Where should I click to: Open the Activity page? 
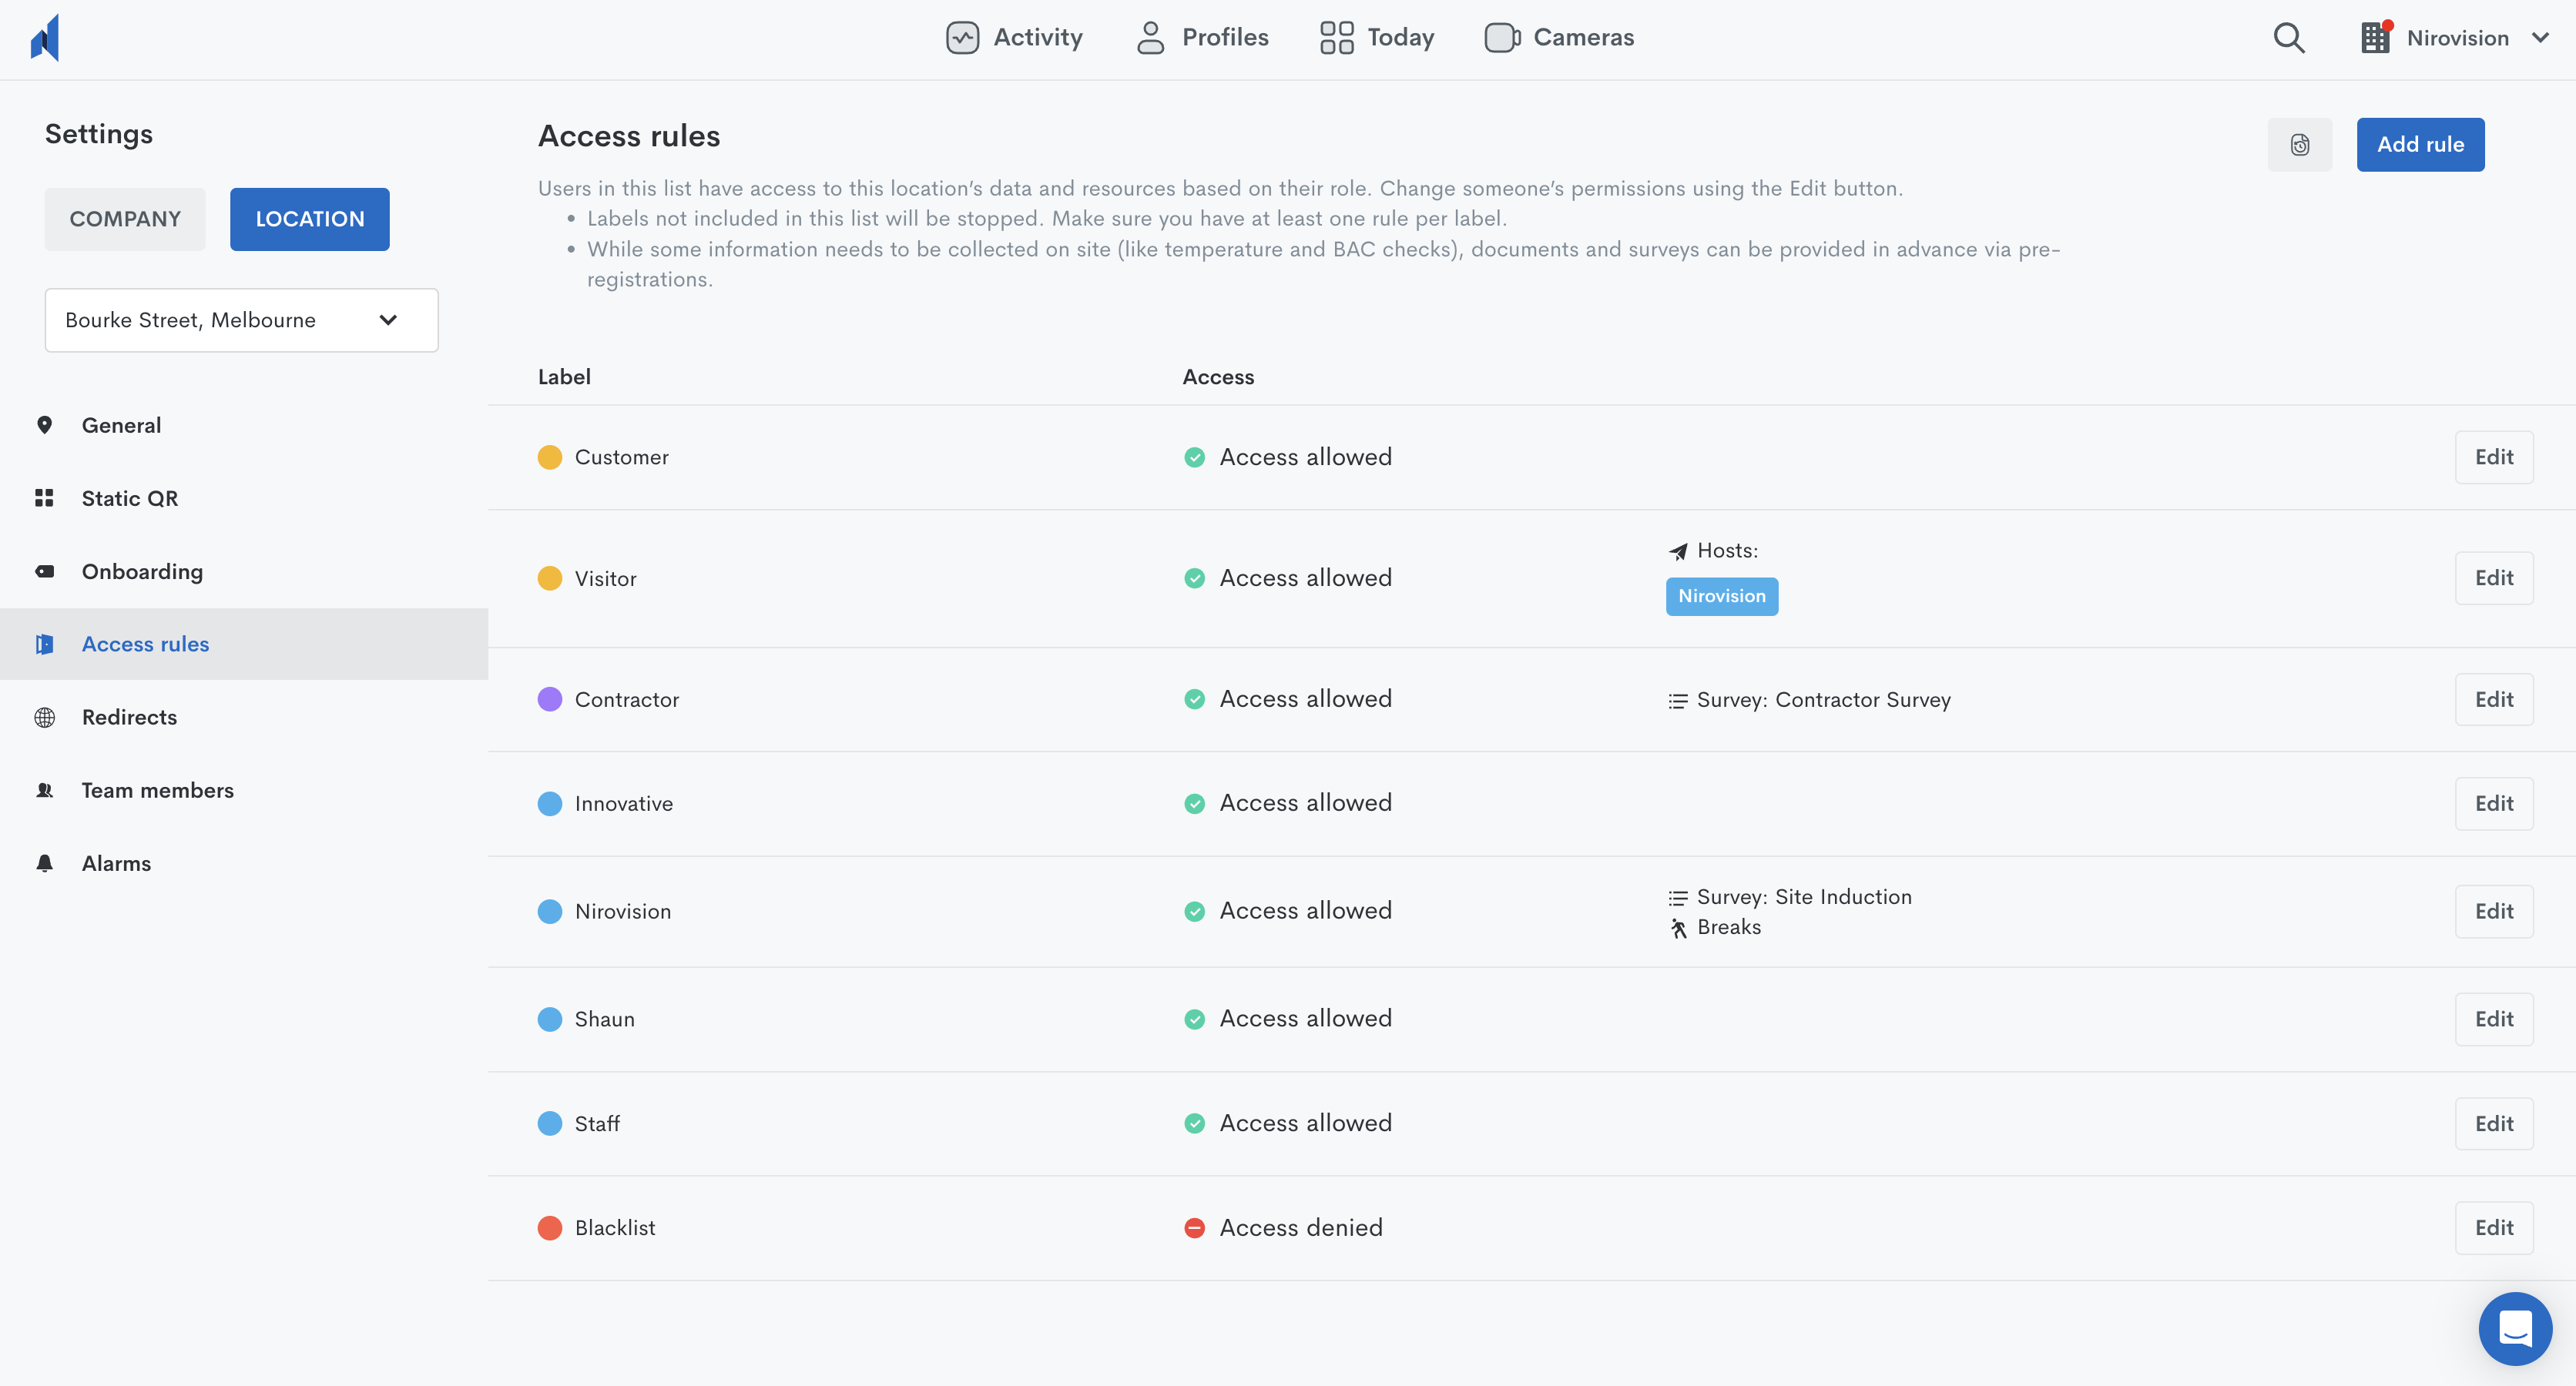click(x=1014, y=38)
